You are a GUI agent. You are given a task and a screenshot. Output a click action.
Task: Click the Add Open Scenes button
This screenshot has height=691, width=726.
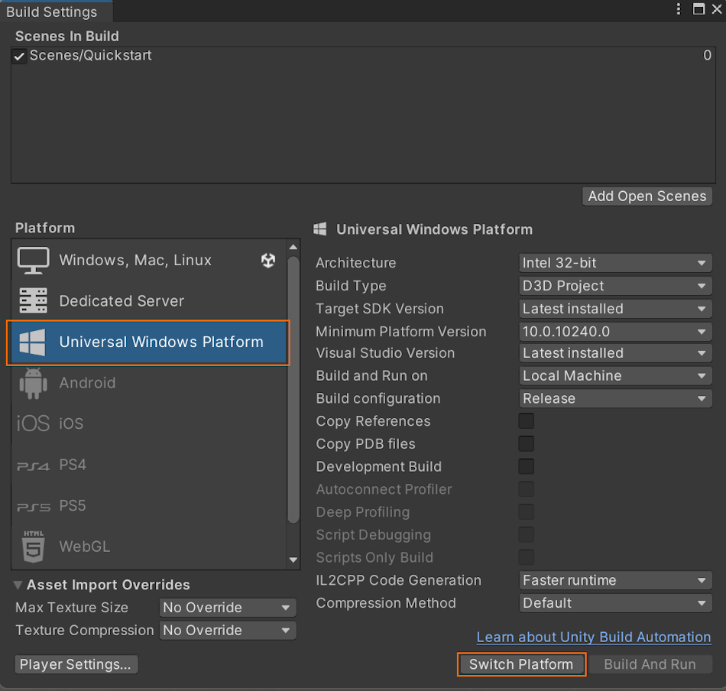647,196
